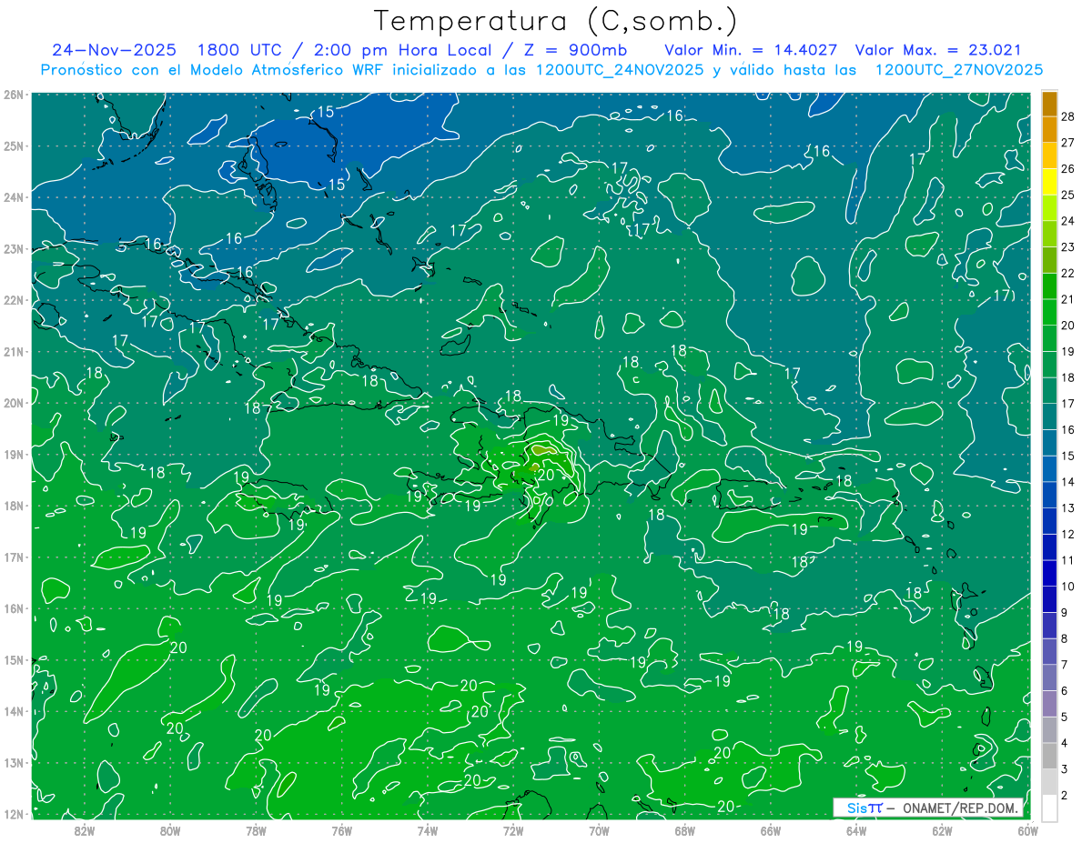Screen dimensions: 1092x843
Task: Click the color scale label "14"
Action: [x=1067, y=482]
